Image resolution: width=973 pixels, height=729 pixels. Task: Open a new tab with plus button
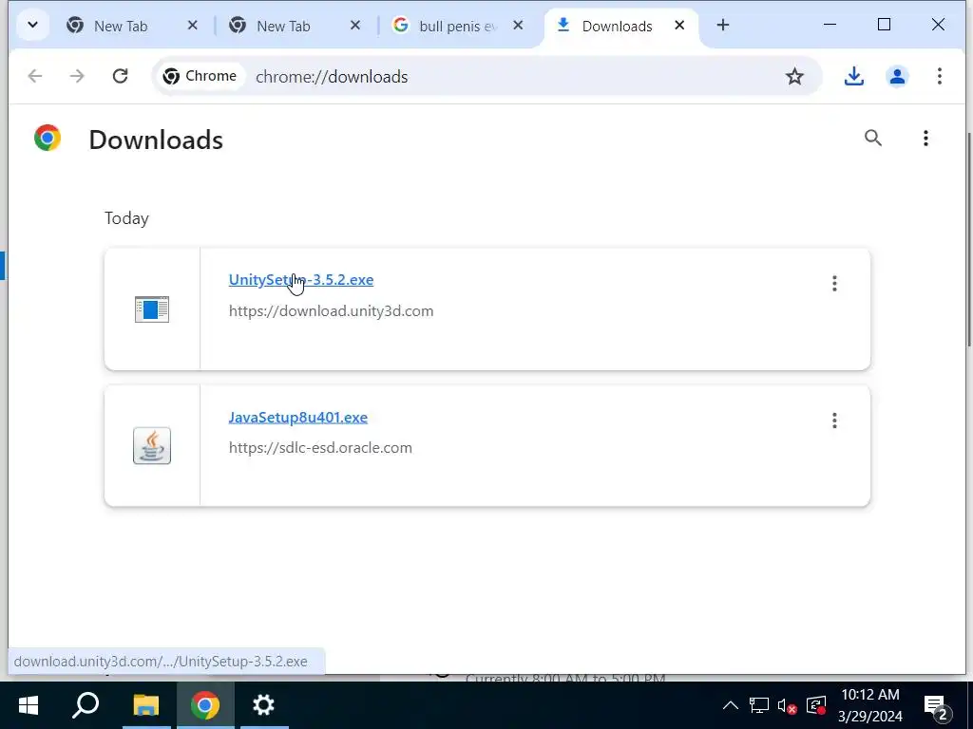pos(722,26)
